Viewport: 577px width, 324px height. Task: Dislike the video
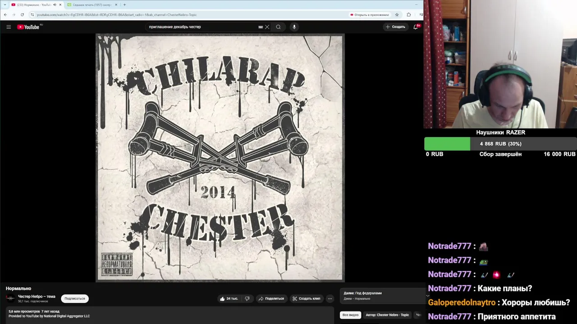pos(247,298)
